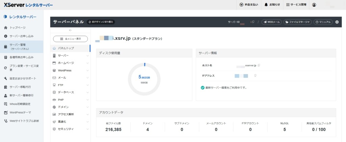Click the MySQL count value 5

click(285, 129)
